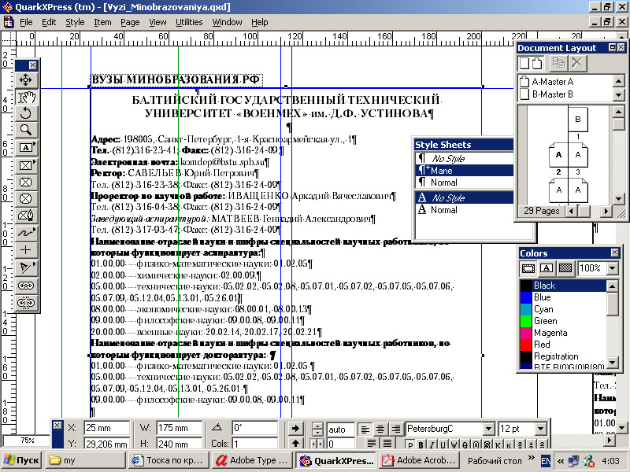Select the Orthogonal Line plus tool
Image resolution: width=630 pixels, height=472 pixels.
coord(26,250)
